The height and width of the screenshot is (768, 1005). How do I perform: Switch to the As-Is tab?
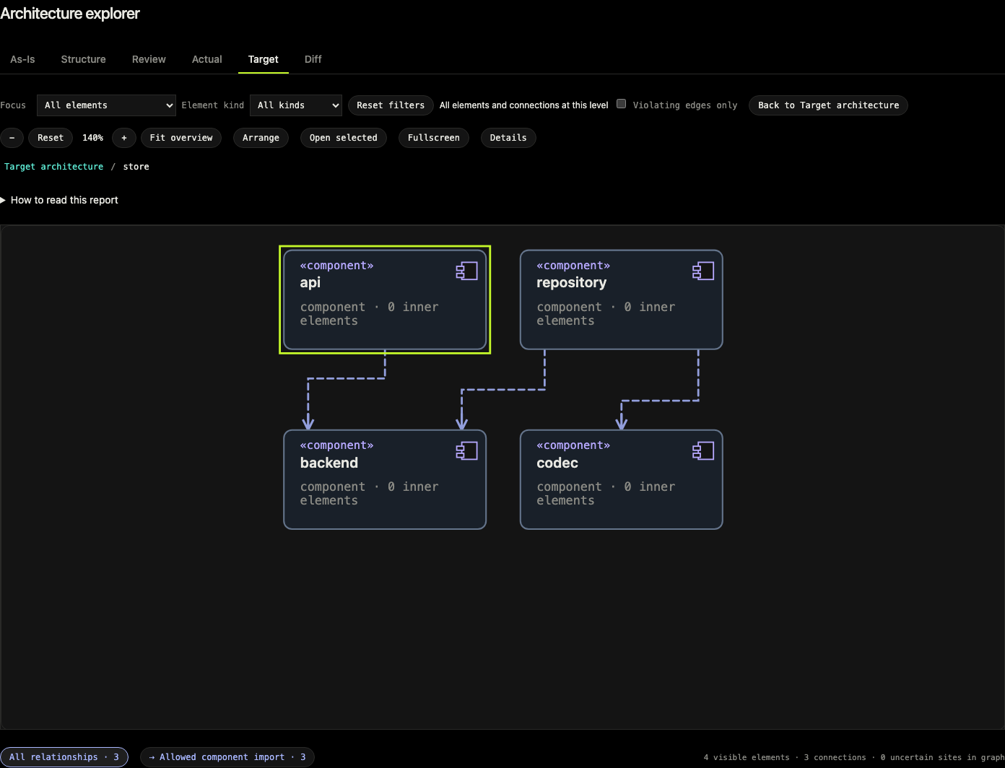(x=22, y=59)
